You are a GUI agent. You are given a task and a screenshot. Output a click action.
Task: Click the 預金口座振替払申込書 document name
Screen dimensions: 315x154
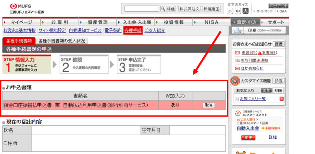(x=76, y=105)
